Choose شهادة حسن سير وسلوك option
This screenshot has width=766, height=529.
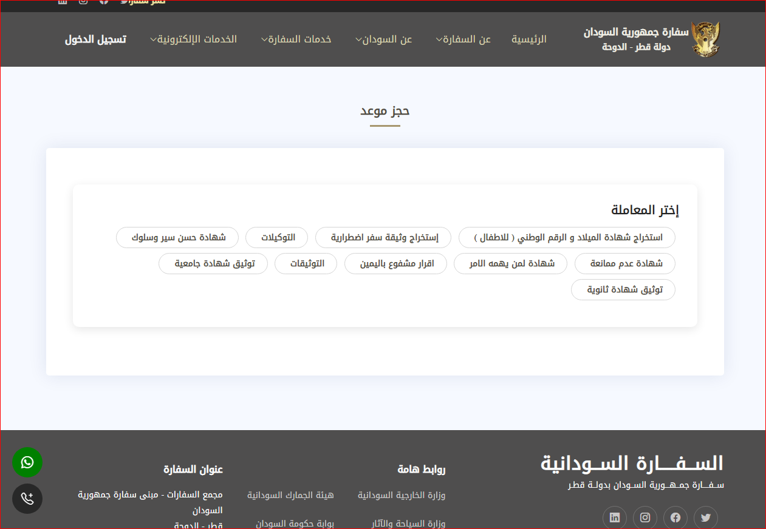tap(178, 237)
